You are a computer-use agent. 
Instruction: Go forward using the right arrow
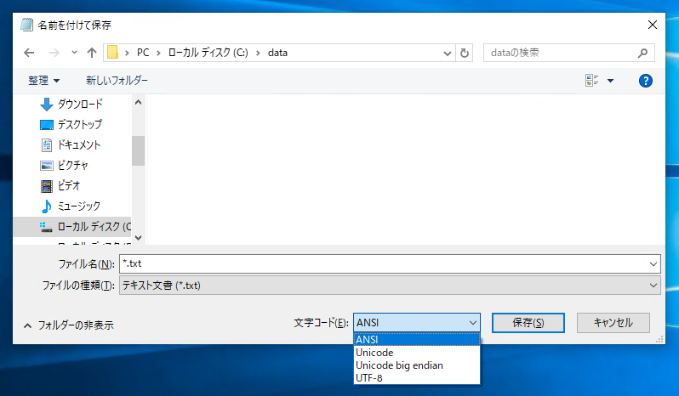(x=54, y=53)
